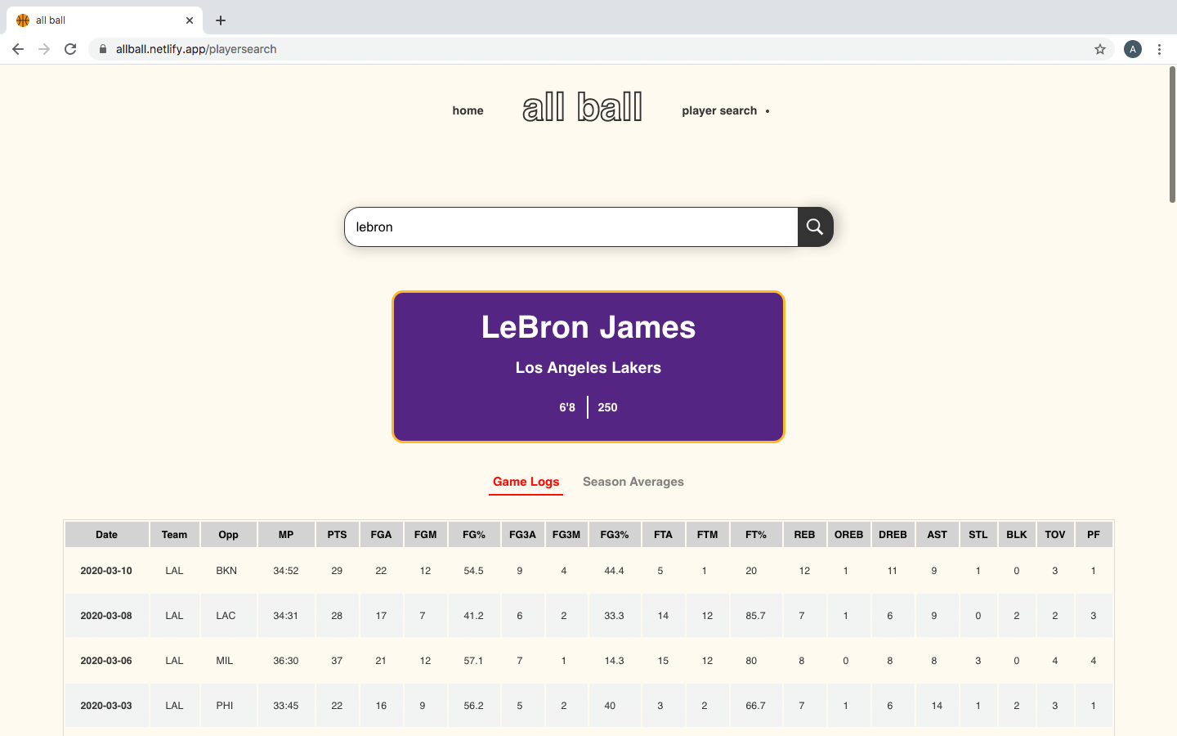This screenshot has height=736, width=1177.
Task: Click the PF column header
Action: pos(1094,535)
